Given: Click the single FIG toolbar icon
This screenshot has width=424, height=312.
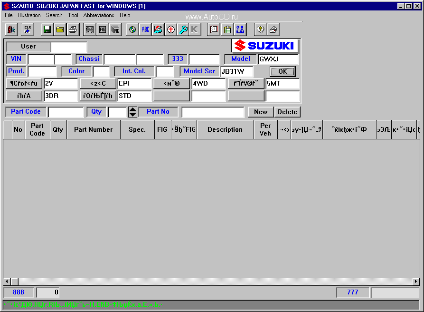Looking at the screenshot, I should click(x=103, y=29).
